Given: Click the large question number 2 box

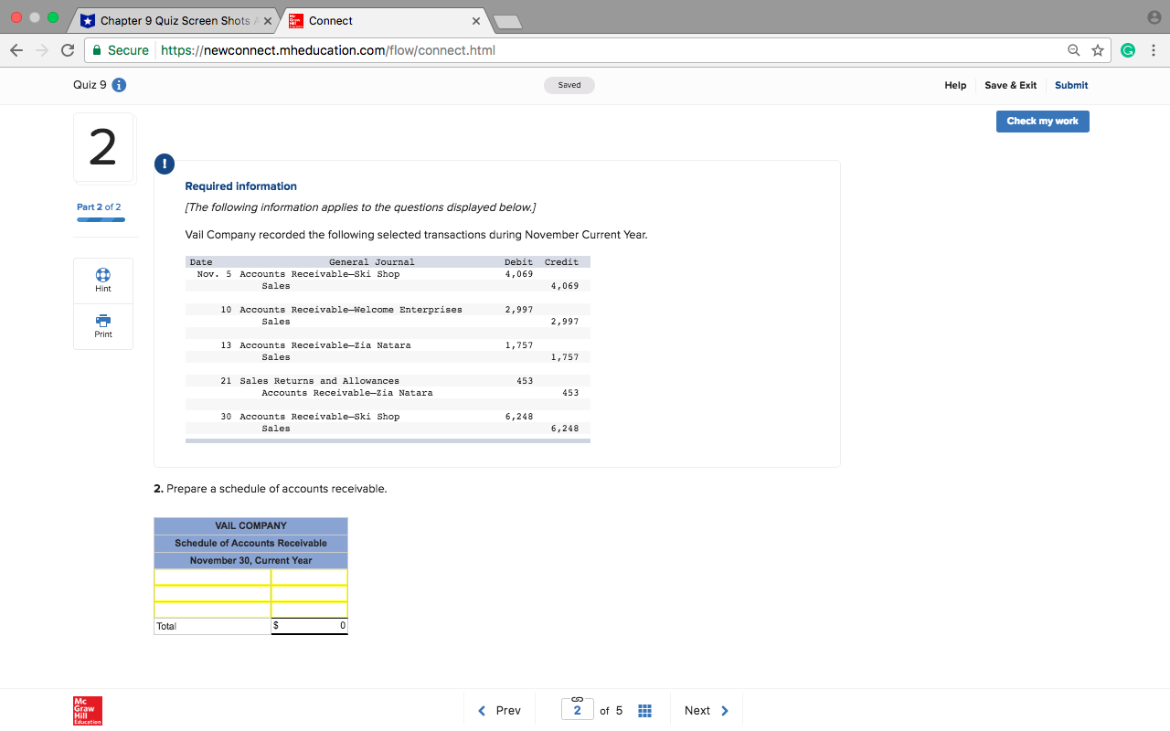Looking at the screenshot, I should 103,148.
